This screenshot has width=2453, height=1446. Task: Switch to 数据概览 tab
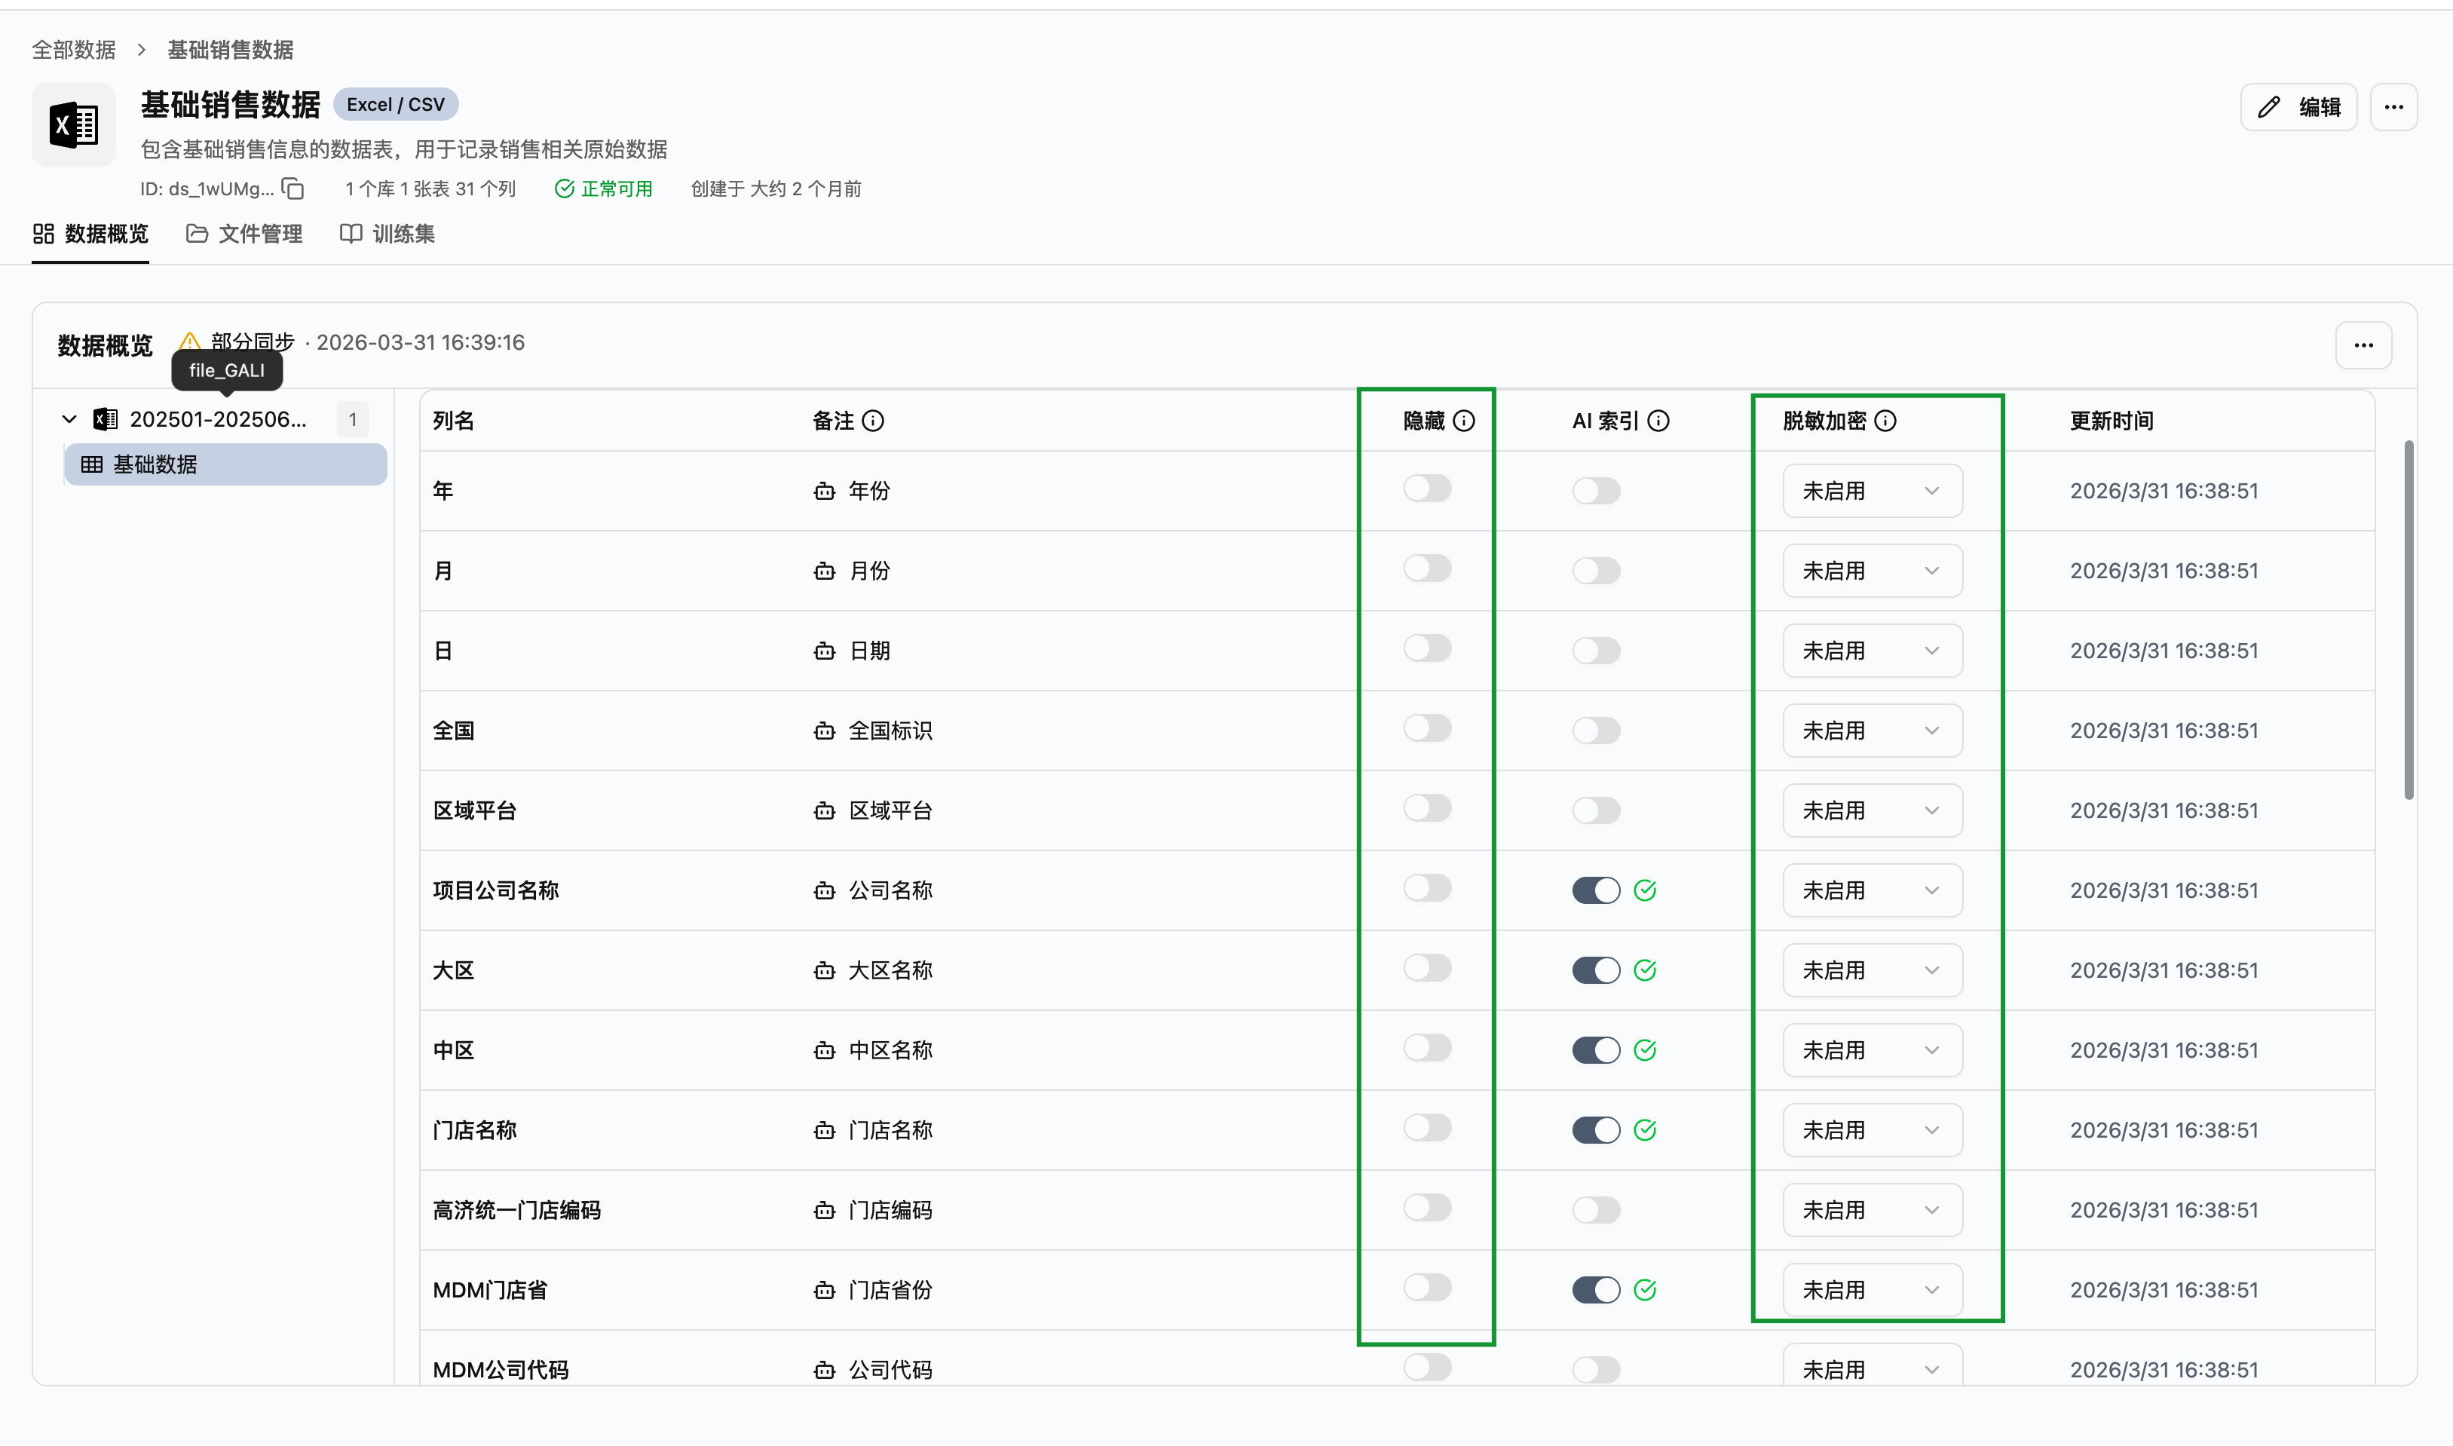pyautogui.click(x=90, y=234)
